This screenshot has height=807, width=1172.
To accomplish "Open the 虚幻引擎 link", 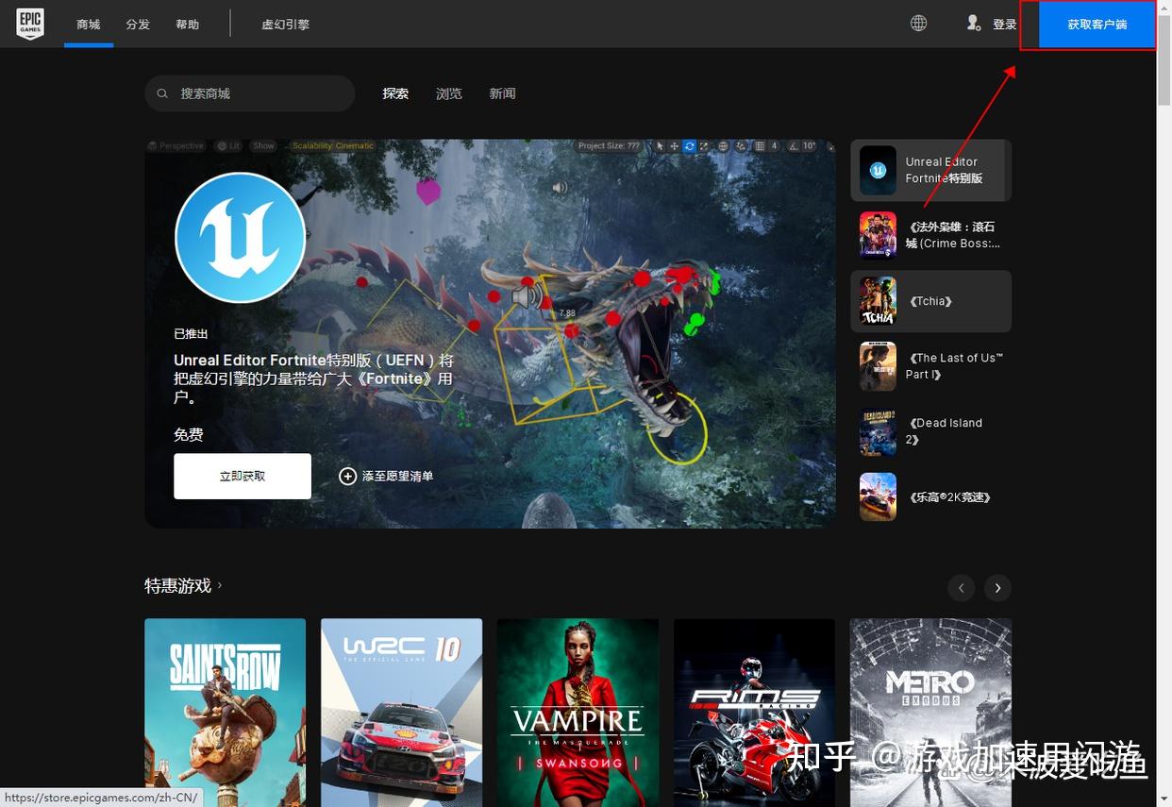I will 285,25.
